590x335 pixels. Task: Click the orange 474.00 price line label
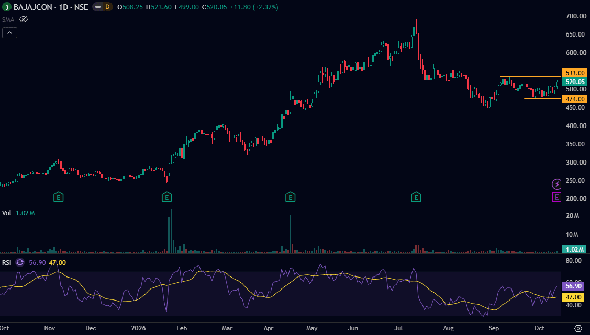tap(574, 99)
